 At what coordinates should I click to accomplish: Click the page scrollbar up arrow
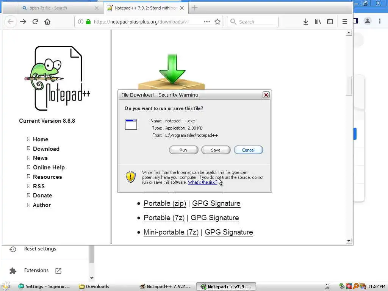349,33
